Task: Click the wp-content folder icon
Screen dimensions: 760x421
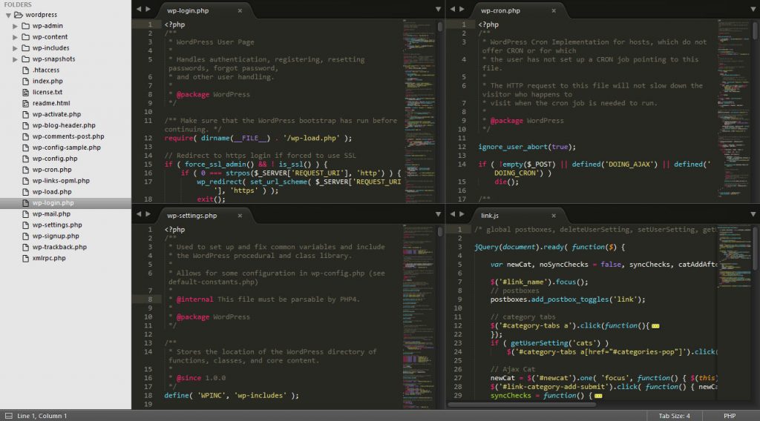Action: (x=25, y=37)
